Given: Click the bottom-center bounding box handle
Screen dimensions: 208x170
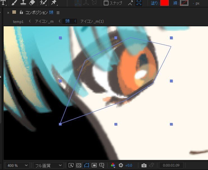Looking at the screenshot, I should click(116, 124).
